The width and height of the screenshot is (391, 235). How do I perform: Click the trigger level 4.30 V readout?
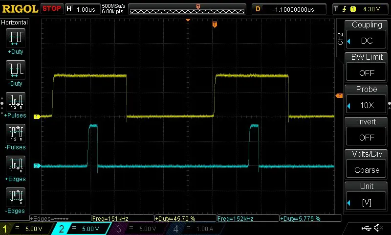(x=371, y=9)
